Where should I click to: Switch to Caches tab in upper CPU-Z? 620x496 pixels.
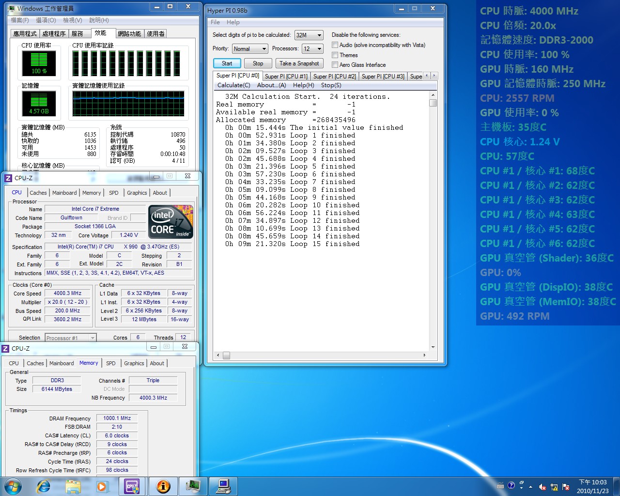(x=38, y=193)
